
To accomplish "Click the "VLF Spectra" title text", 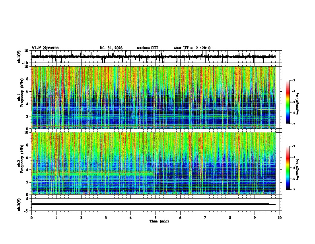I will click(45, 48).
